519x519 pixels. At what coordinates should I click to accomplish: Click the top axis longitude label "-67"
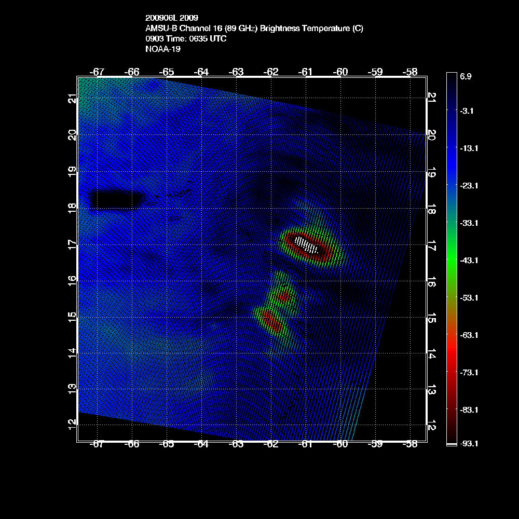point(97,72)
